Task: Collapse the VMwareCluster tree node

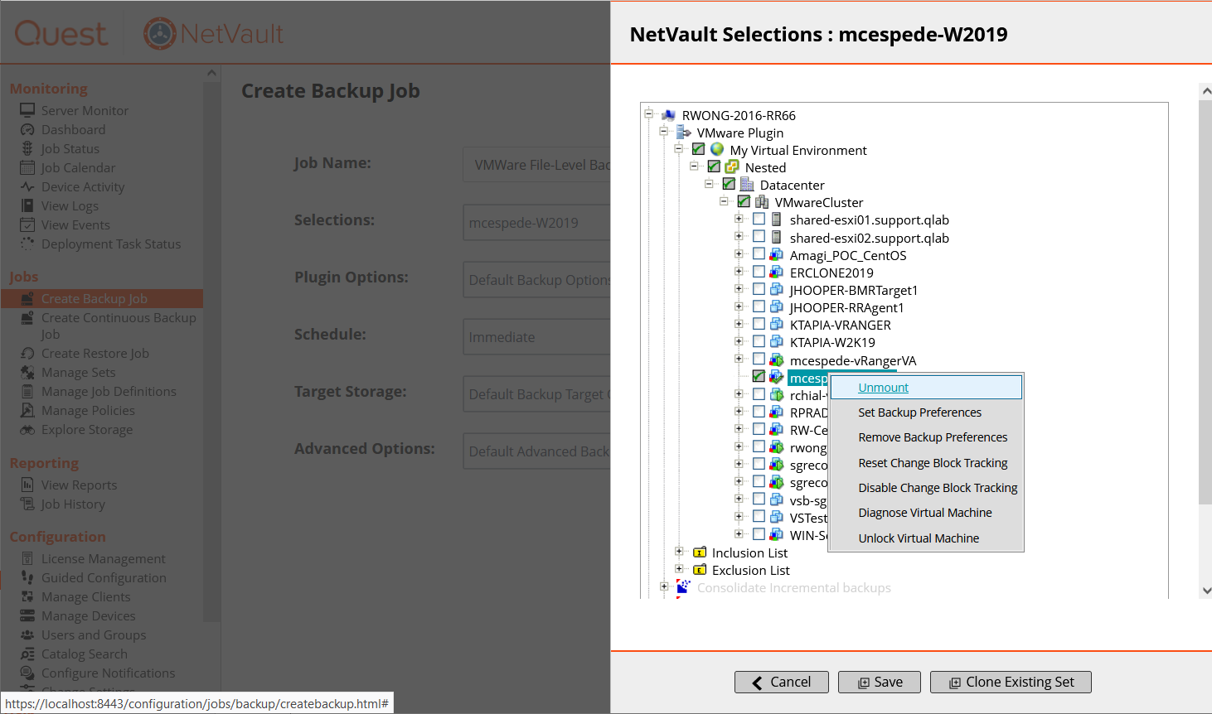Action: 724,201
